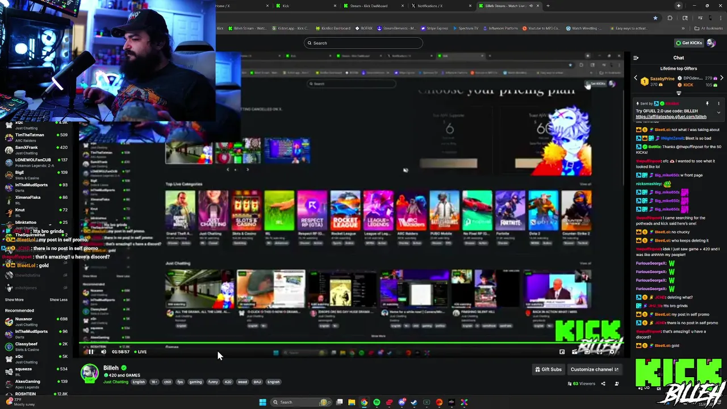Open Task View on the taskbar

(x=339, y=402)
